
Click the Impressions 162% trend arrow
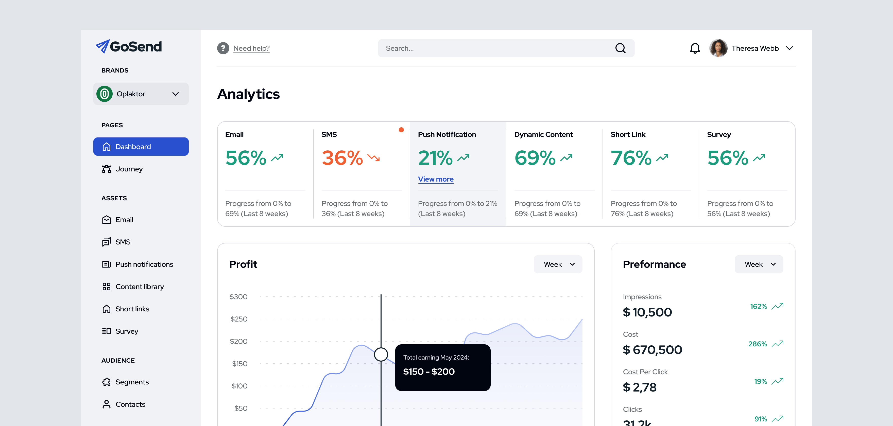click(778, 306)
